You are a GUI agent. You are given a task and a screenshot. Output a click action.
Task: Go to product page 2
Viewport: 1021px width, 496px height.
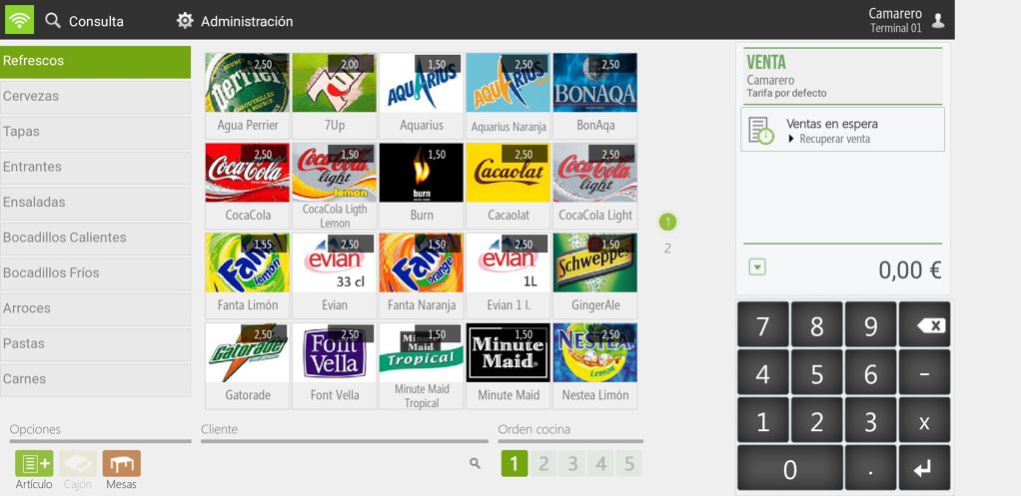[x=667, y=248]
